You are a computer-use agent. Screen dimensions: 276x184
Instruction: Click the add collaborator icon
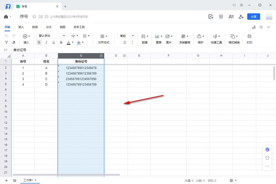tap(241, 17)
